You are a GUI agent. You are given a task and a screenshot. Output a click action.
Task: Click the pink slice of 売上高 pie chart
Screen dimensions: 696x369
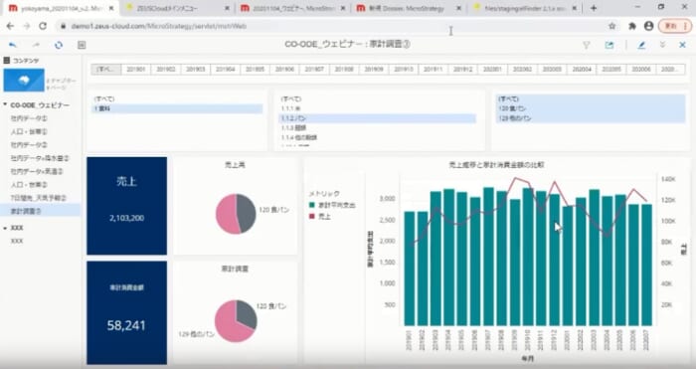228,214
